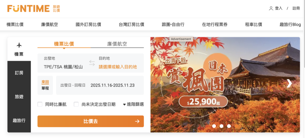The width and height of the screenshot is (305, 138).
Task: Click the 註冊 register link
Action: click(296, 8)
